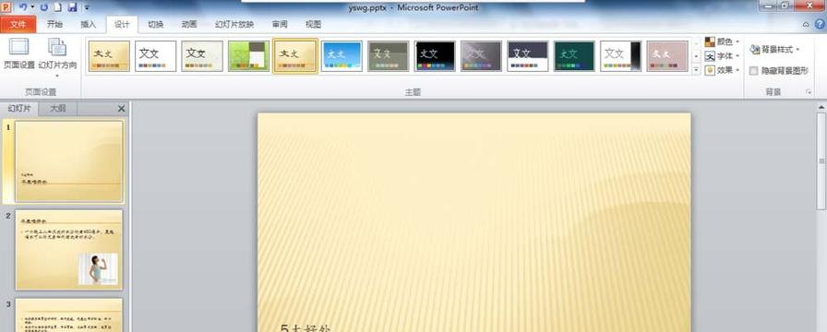Click the vertical scrollbar thumb of slide area

pos(821,161)
